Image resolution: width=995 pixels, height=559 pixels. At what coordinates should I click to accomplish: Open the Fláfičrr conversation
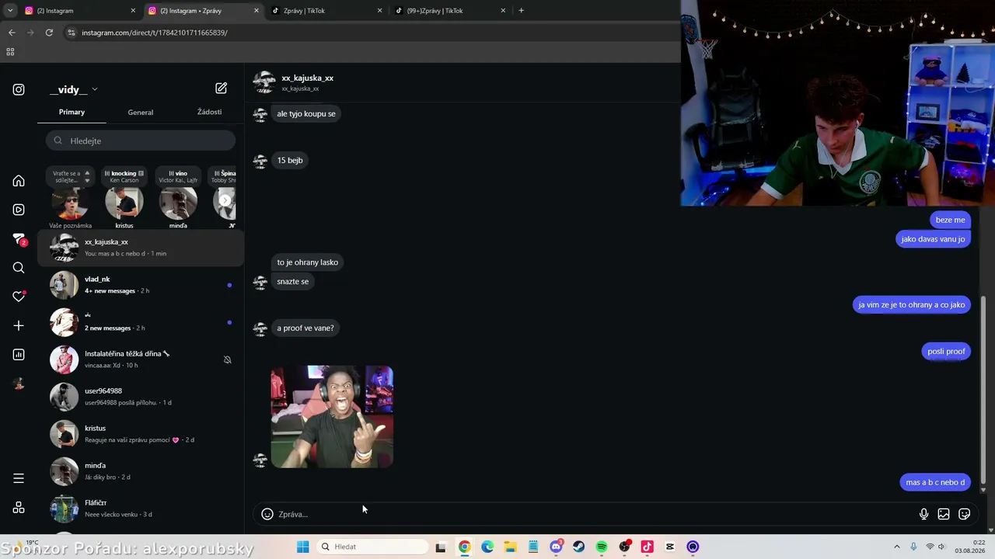click(141, 509)
